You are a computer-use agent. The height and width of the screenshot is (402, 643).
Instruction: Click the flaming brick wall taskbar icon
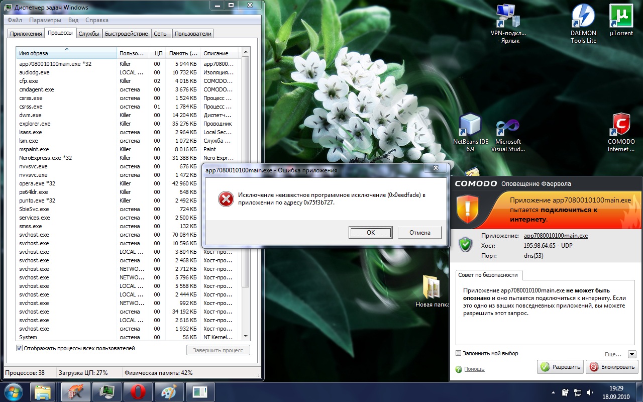[x=76, y=391]
